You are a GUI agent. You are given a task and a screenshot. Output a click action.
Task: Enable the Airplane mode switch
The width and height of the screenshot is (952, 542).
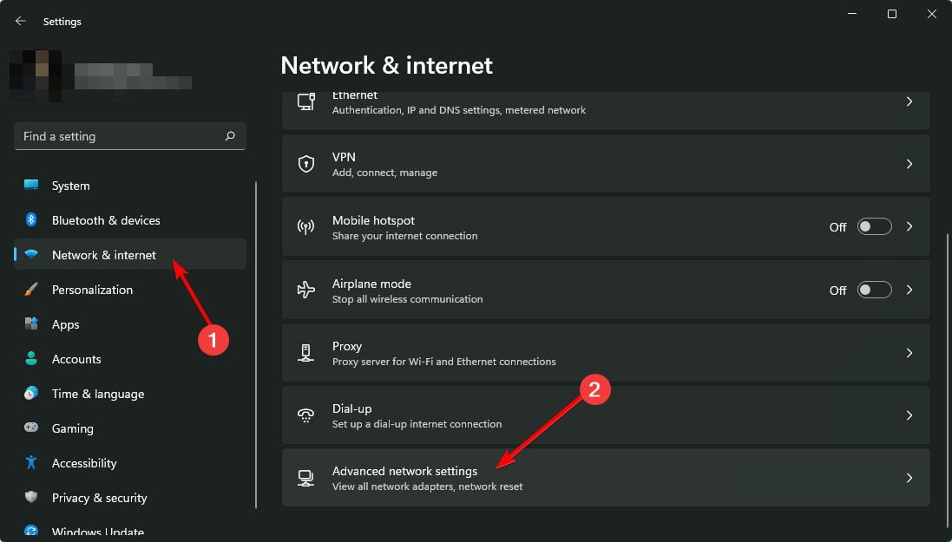tap(874, 290)
